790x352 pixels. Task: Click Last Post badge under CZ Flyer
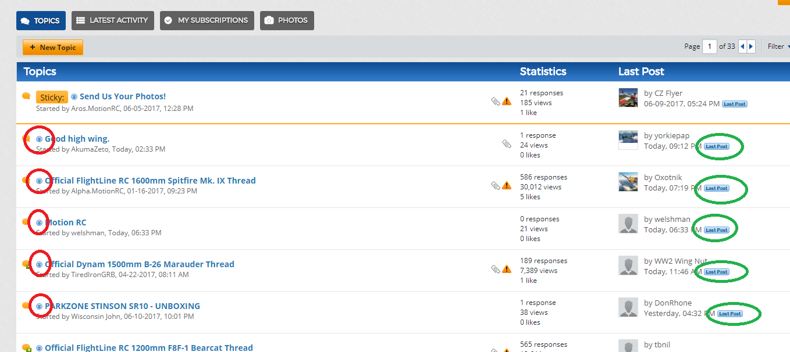coord(734,104)
